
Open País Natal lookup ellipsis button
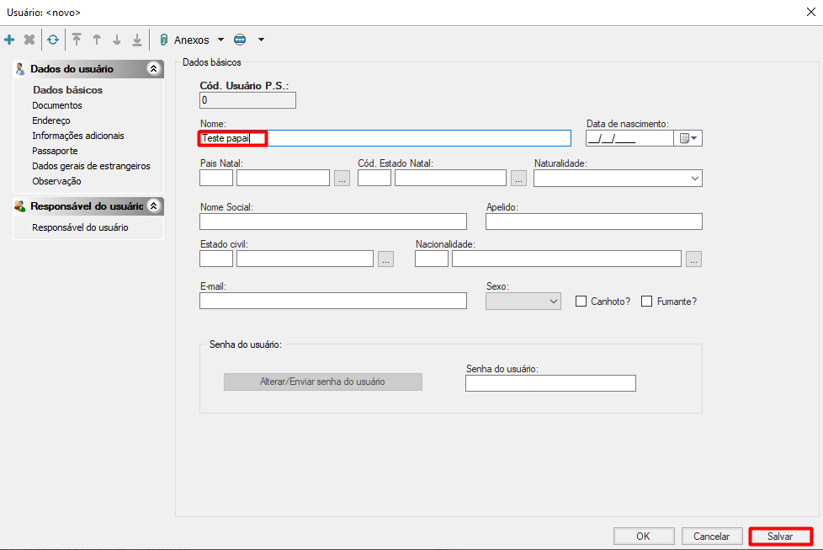tap(342, 178)
